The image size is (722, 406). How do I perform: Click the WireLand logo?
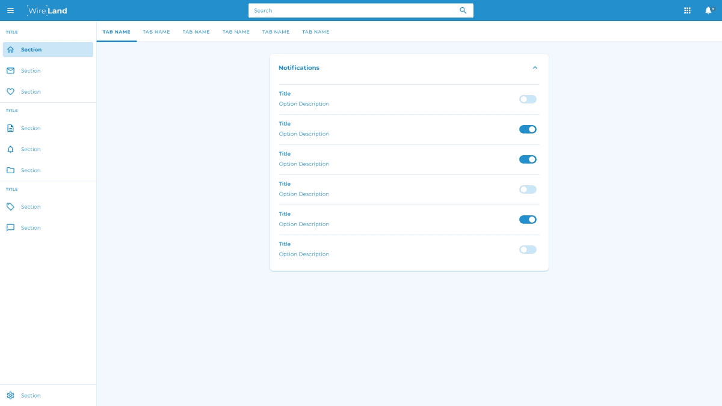click(48, 10)
